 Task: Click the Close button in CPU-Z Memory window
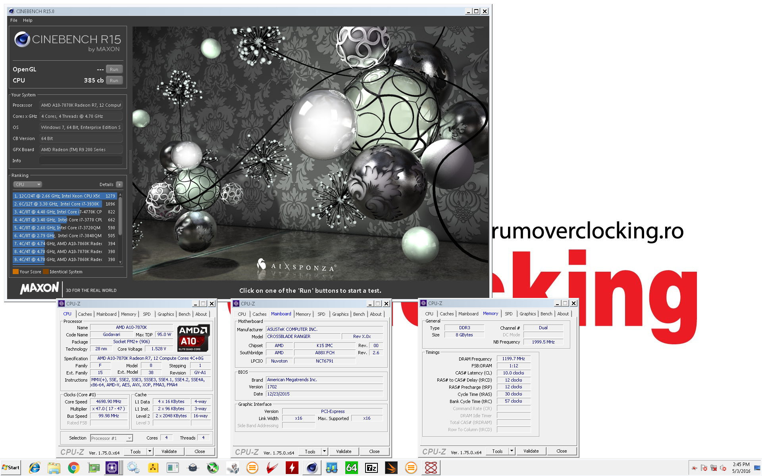562,451
